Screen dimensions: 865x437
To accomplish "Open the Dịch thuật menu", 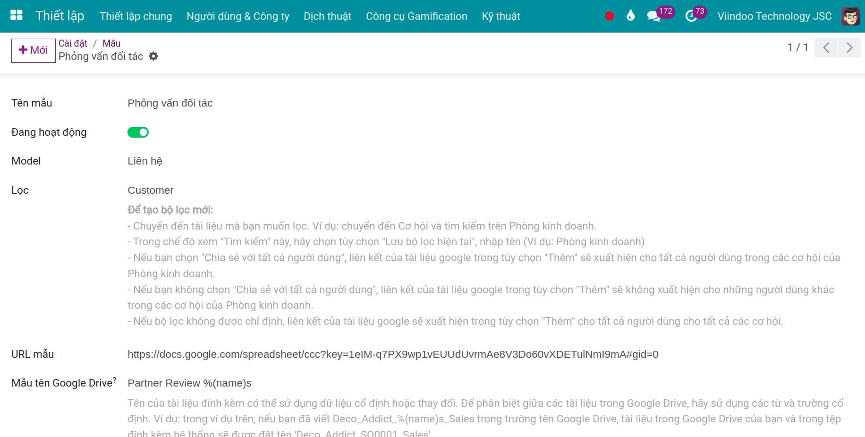I will point(328,16).
